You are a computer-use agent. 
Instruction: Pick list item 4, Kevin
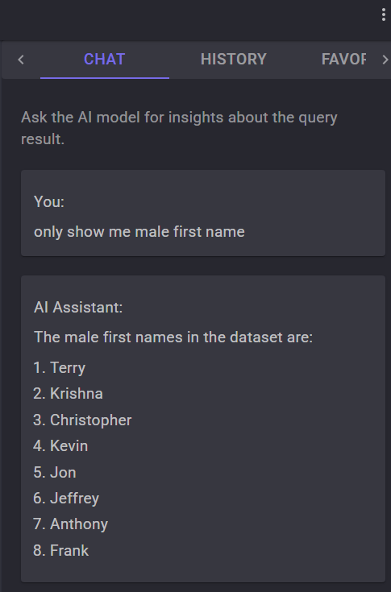click(x=60, y=446)
